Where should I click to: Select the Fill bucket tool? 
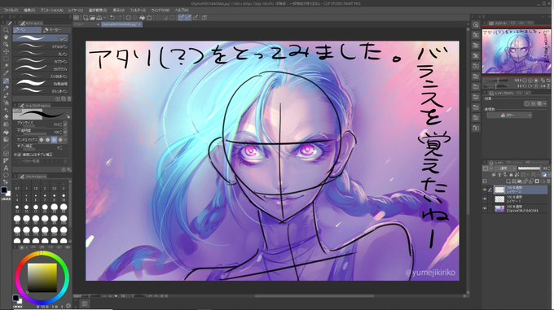click(6, 132)
